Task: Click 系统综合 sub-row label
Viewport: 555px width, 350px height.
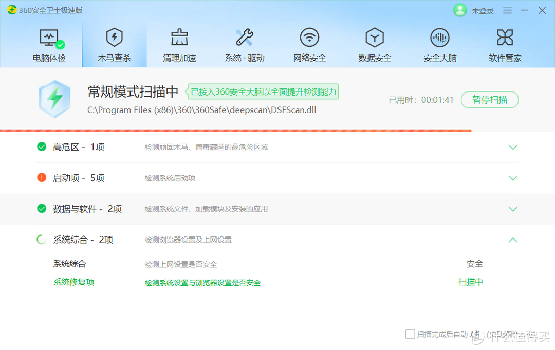Action: 69,264
